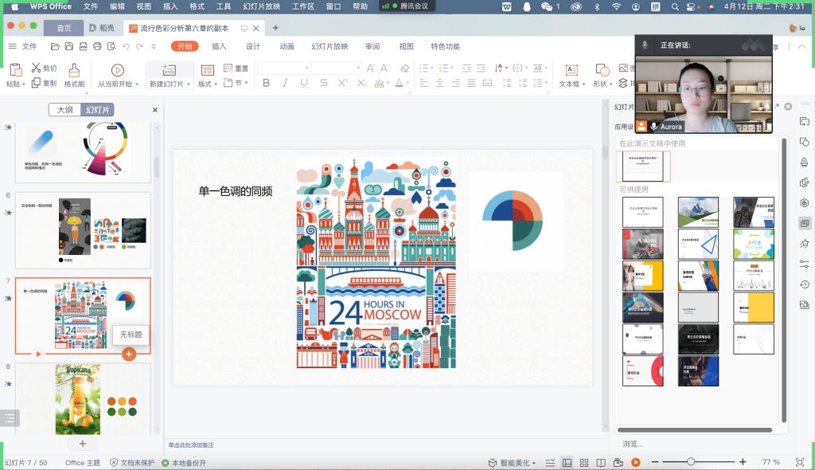Select the Tropicana slide 8 thumbnail
Viewport: 815px width, 470px height.
point(83,398)
